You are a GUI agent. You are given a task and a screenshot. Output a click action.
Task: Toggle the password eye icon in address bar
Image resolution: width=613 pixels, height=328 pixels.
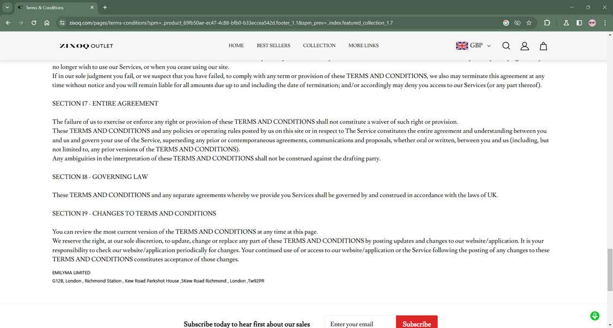pyautogui.click(x=517, y=23)
